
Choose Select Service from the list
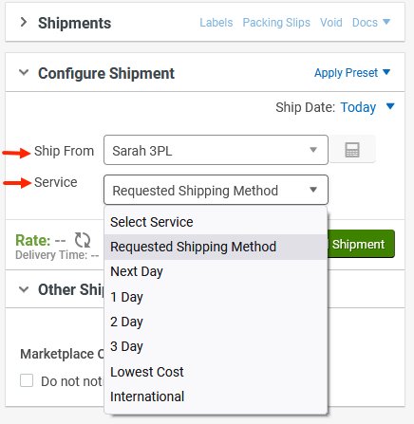(216, 222)
